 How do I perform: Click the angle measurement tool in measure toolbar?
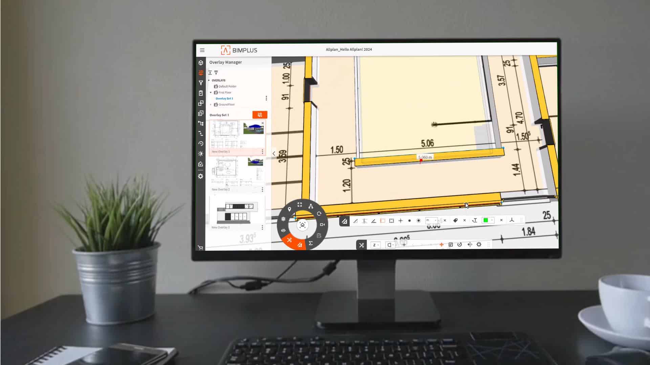(x=373, y=221)
